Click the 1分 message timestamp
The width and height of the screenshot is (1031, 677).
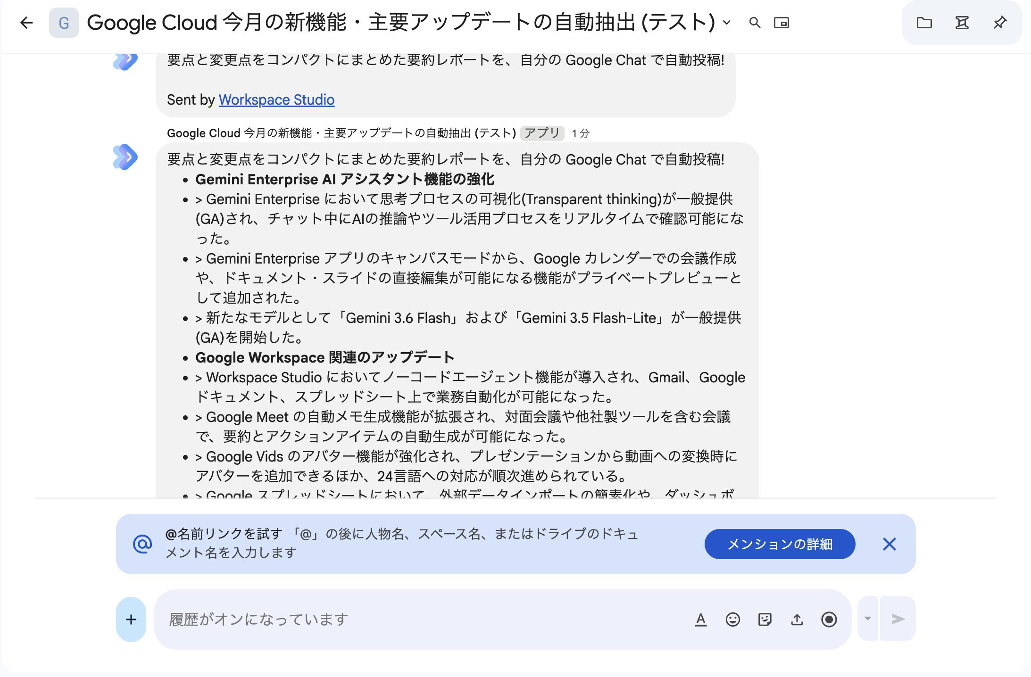(581, 133)
